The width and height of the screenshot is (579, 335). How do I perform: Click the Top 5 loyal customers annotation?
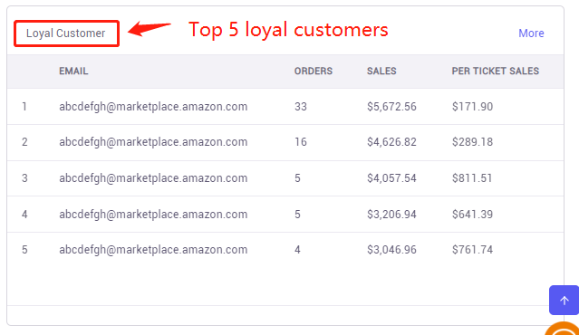point(288,30)
